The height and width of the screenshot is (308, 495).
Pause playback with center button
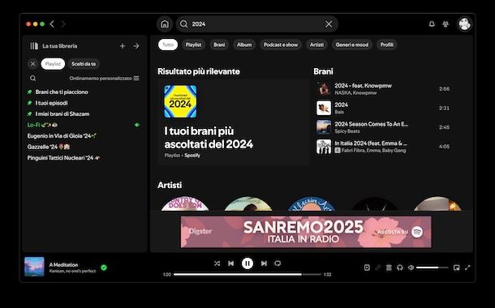pyautogui.click(x=247, y=263)
